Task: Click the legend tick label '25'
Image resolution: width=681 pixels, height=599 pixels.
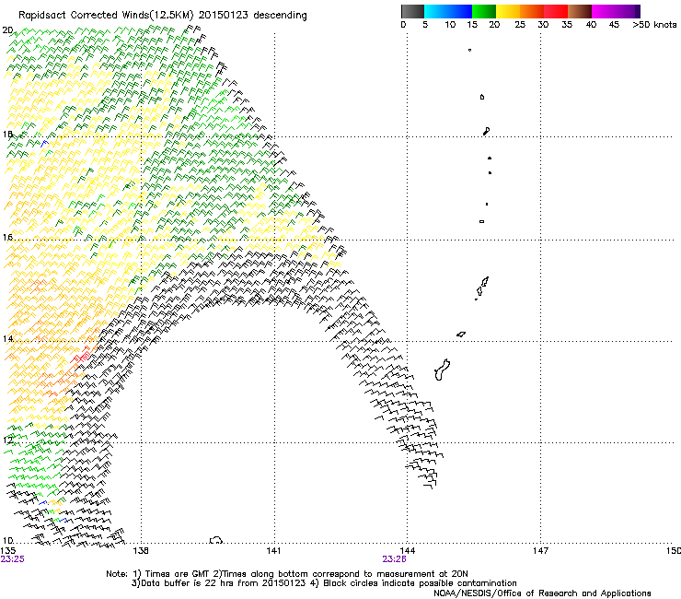Action: pyautogui.click(x=520, y=25)
